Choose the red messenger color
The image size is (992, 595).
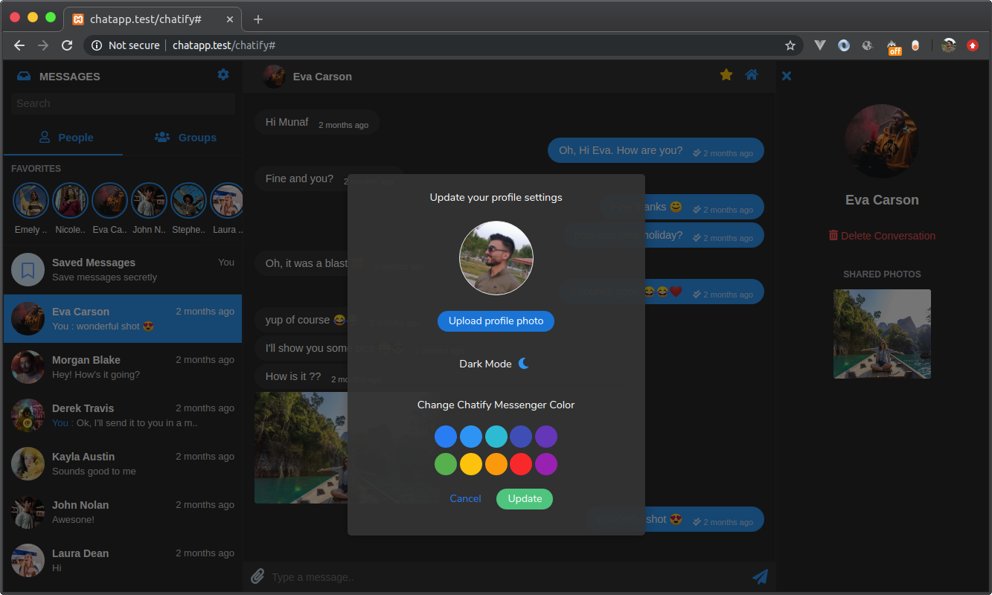[521, 464]
